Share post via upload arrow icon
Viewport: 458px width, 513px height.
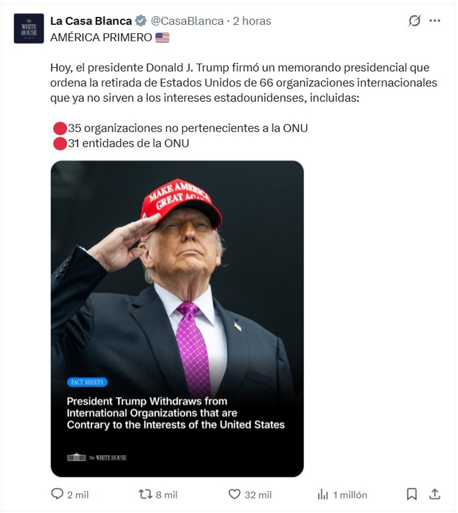[x=435, y=494]
